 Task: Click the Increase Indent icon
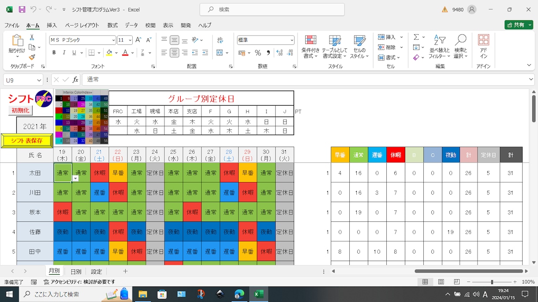coord(205,52)
